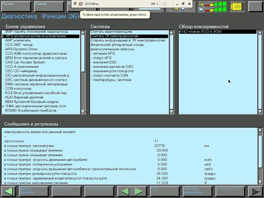The height and width of the screenshot is (198, 264).
Task: Choose значения угла поворота query
Action: click(x=129, y=71)
